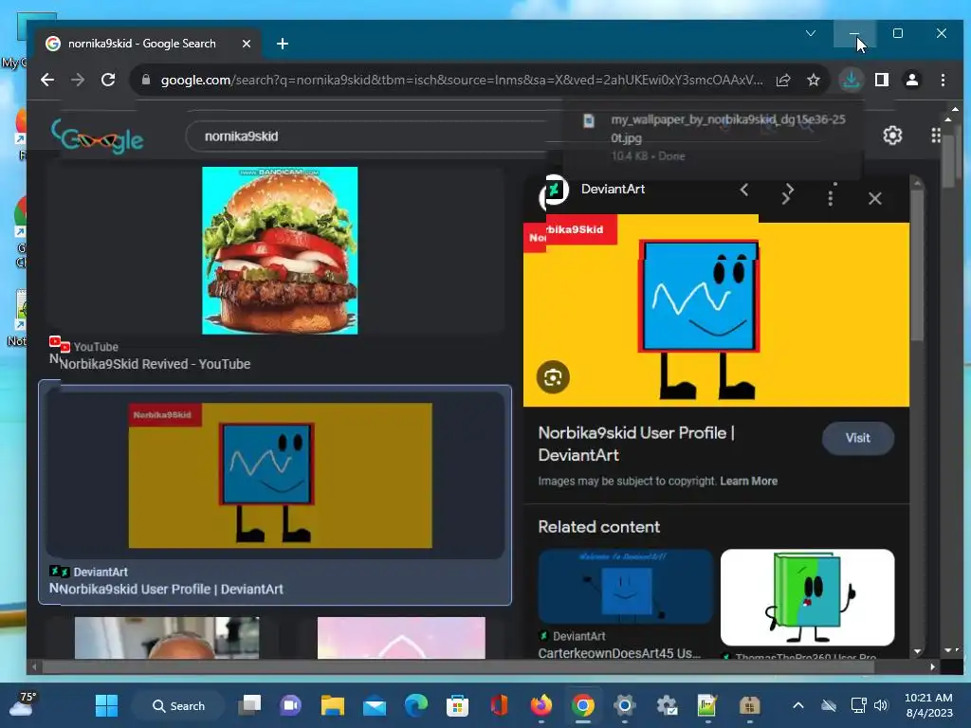971x728 pixels.
Task: Open the large preview image of Norbika9Skid
Action: pyautogui.click(x=717, y=311)
